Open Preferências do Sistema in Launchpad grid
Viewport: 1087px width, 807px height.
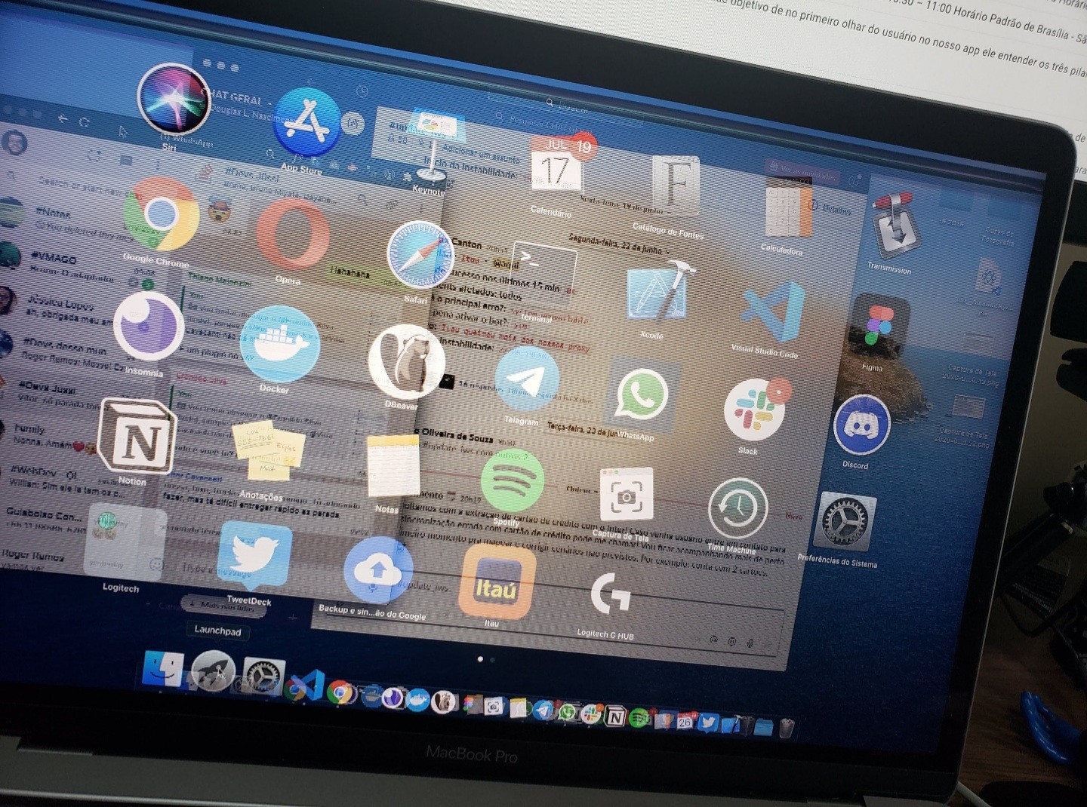(845, 522)
